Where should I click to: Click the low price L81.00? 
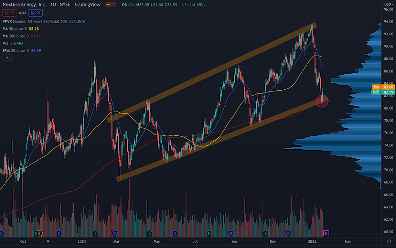[157, 5]
